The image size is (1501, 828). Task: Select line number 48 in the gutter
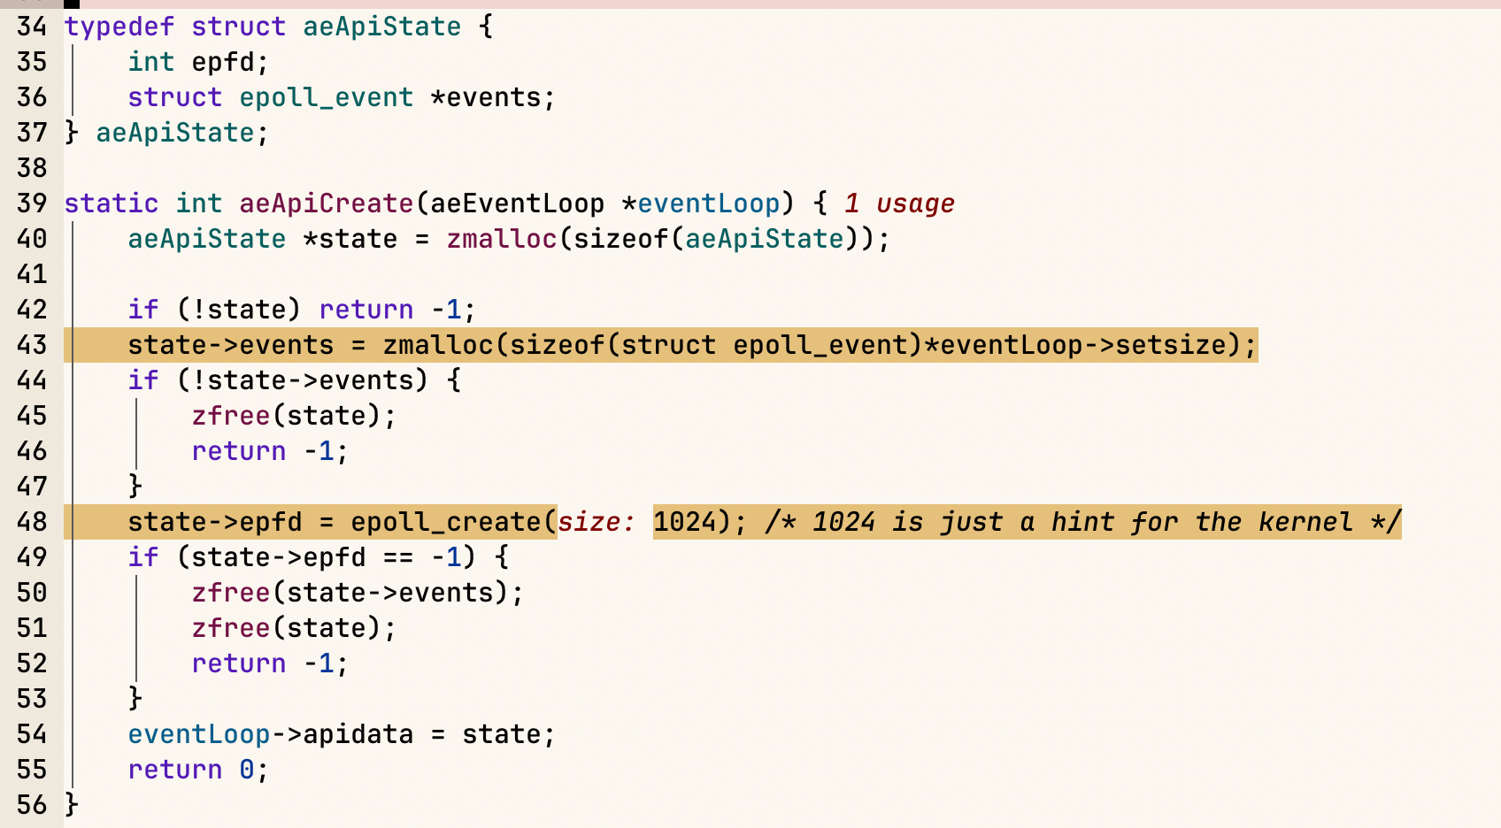coord(32,522)
